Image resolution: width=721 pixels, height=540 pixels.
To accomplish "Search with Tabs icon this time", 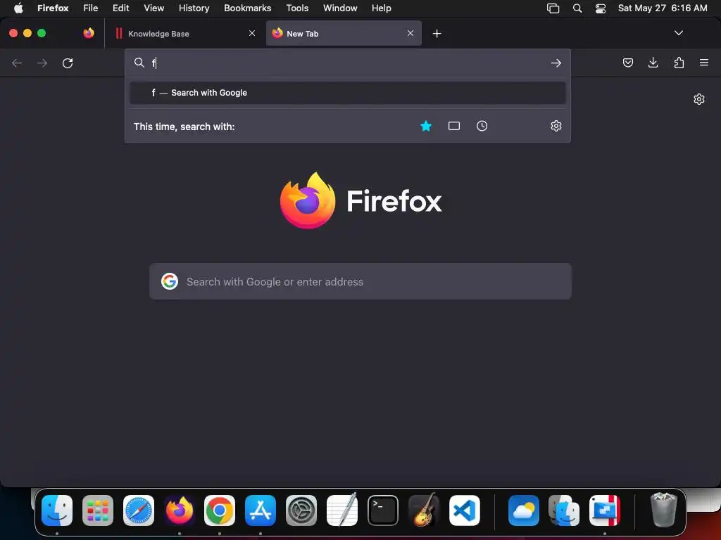I will pyautogui.click(x=454, y=126).
